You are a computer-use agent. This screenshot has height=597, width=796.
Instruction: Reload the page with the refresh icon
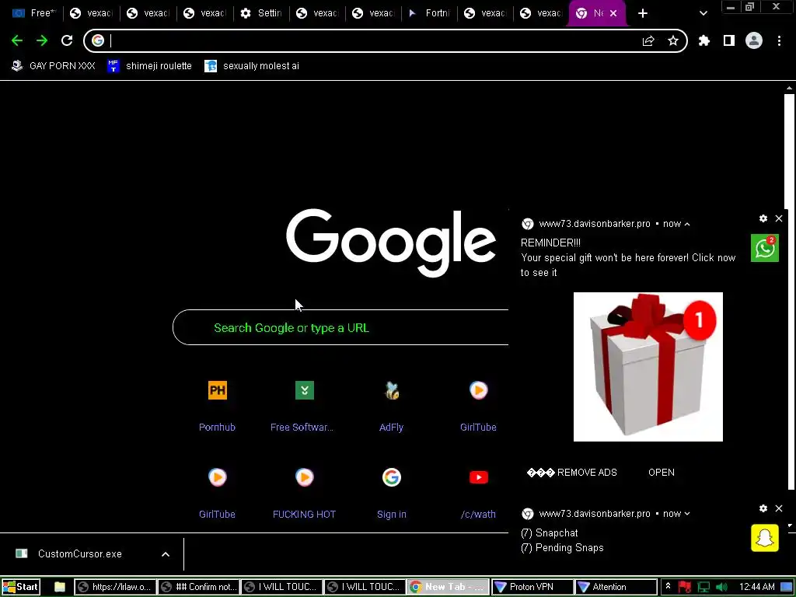click(x=67, y=40)
